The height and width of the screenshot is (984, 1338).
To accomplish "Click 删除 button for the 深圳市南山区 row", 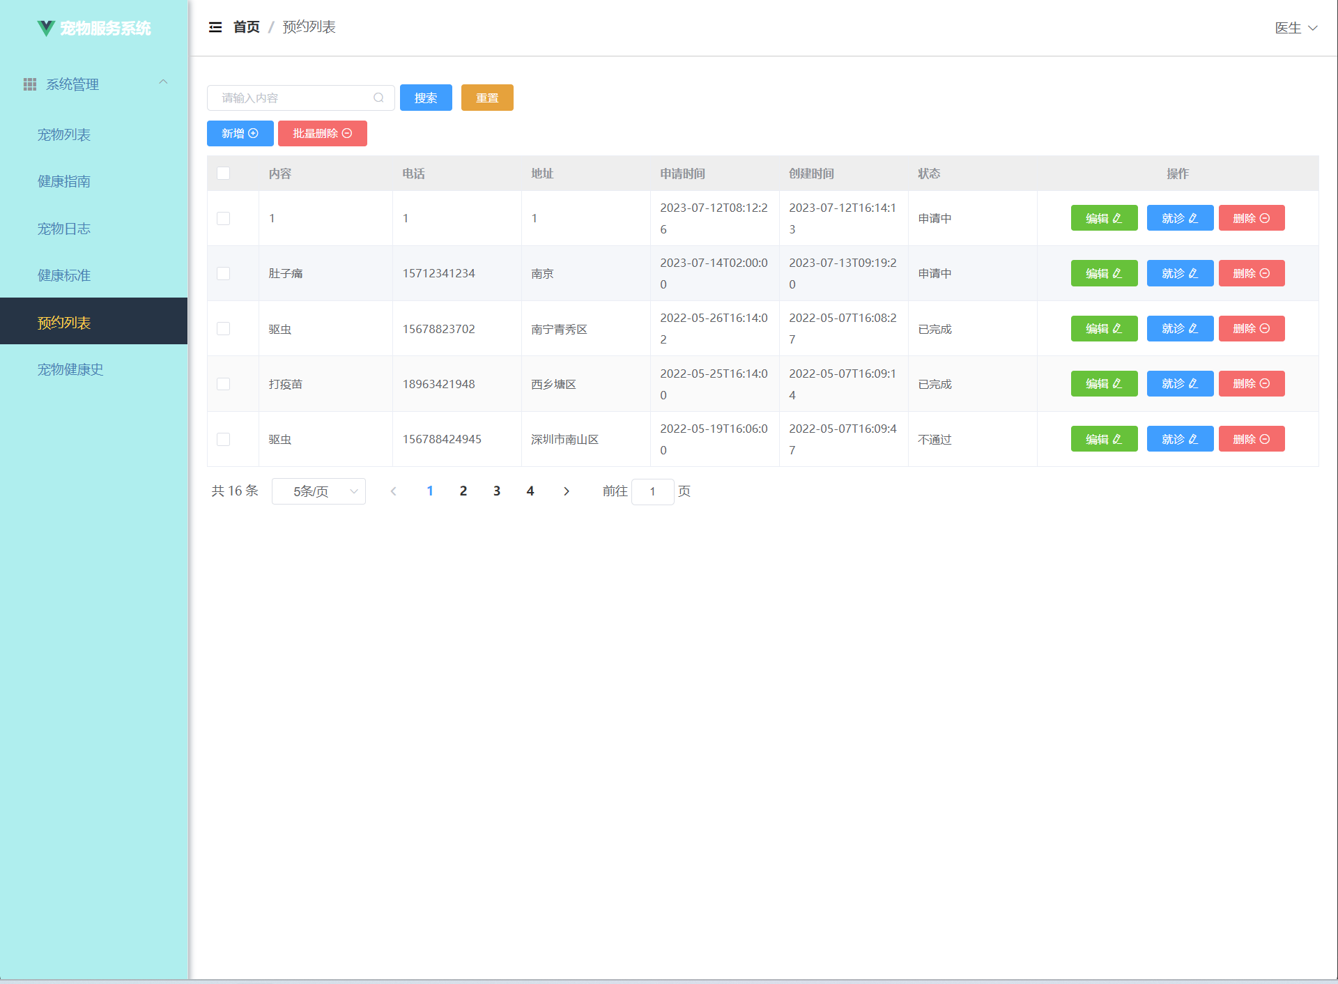I will [1251, 439].
